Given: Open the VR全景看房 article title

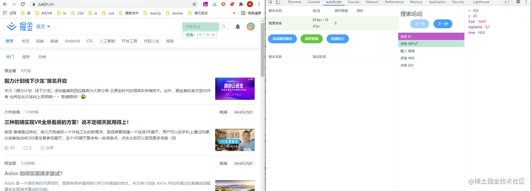Looking at the screenshot, I should pyautogui.click(x=67, y=122).
